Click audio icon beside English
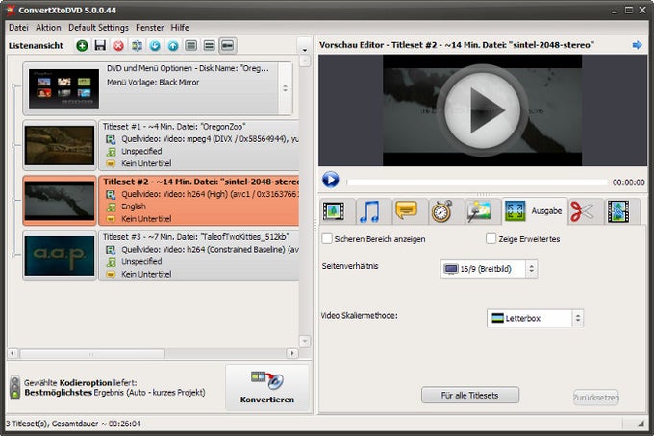This screenshot has height=436, width=654. pos(111,207)
